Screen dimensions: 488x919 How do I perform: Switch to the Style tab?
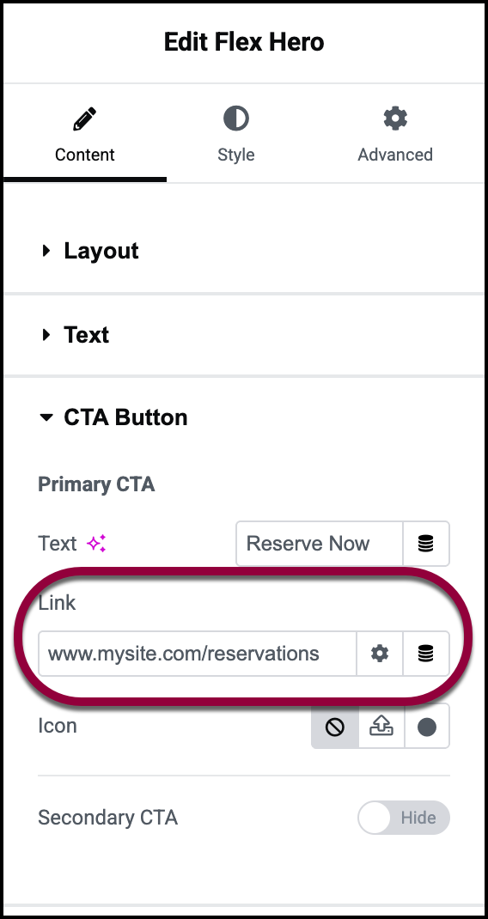coord(235,134)
